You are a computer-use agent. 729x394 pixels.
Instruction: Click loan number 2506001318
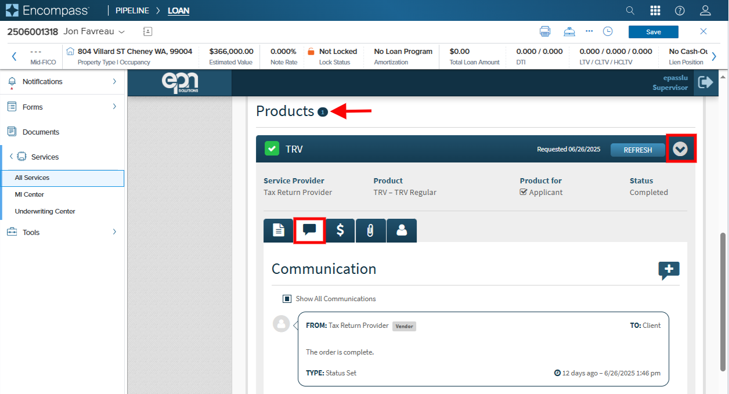(x=33, y=31)
